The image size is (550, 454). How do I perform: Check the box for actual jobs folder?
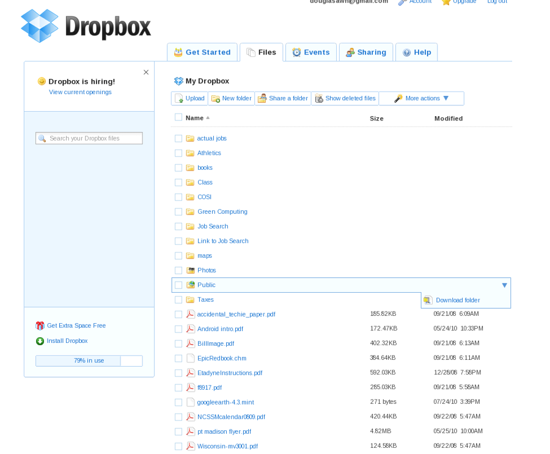[x=178, y=139]
